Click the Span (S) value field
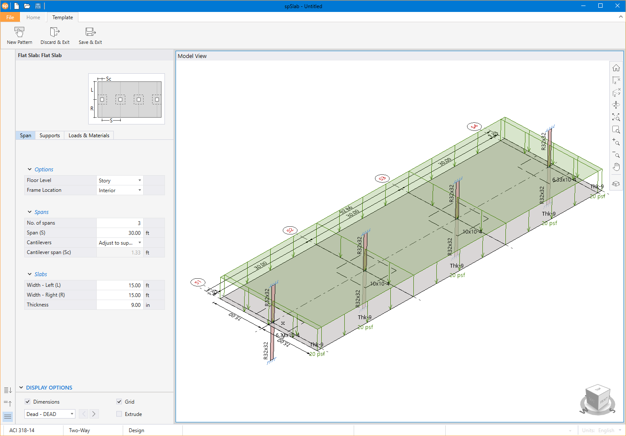Screen dimensions: 626x436 point(120,233)
